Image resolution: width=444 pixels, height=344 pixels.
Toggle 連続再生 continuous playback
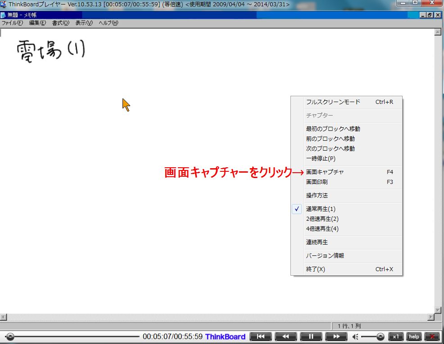coord(317,242)
